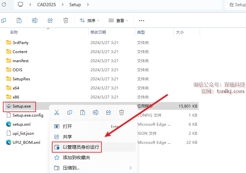Viewport: 246px width, 173px height.
Task: Select the ODIS folder
Action: click(x=14, y=70)
